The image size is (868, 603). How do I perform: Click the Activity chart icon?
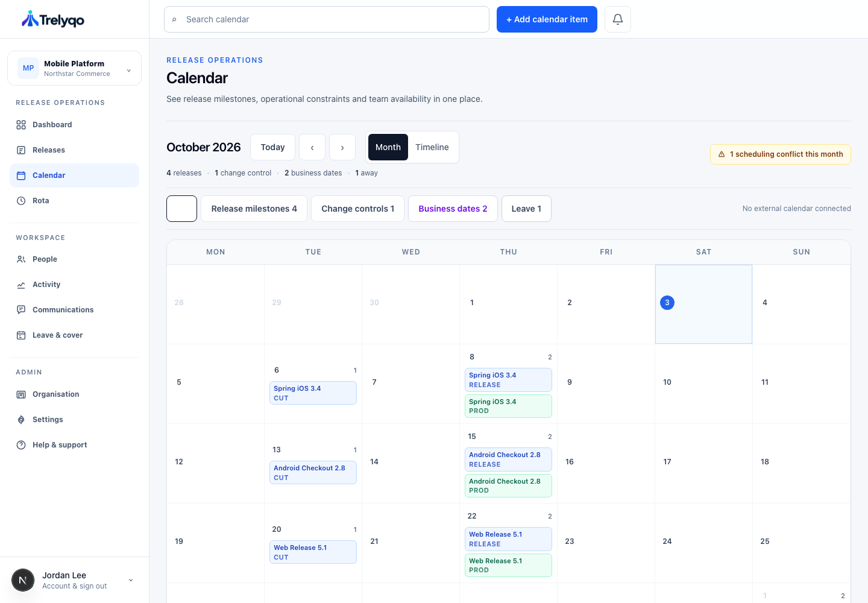pos(21,285)
